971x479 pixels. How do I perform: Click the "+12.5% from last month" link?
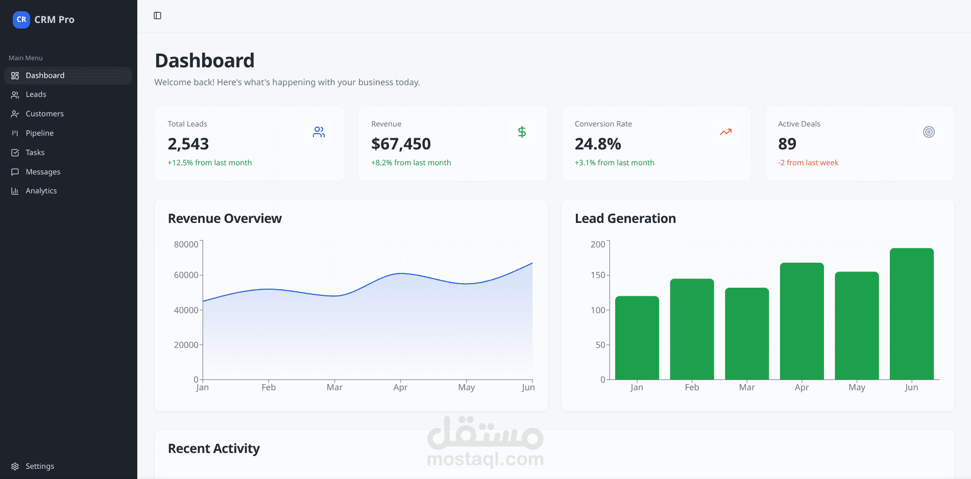(x=209, y=162)
